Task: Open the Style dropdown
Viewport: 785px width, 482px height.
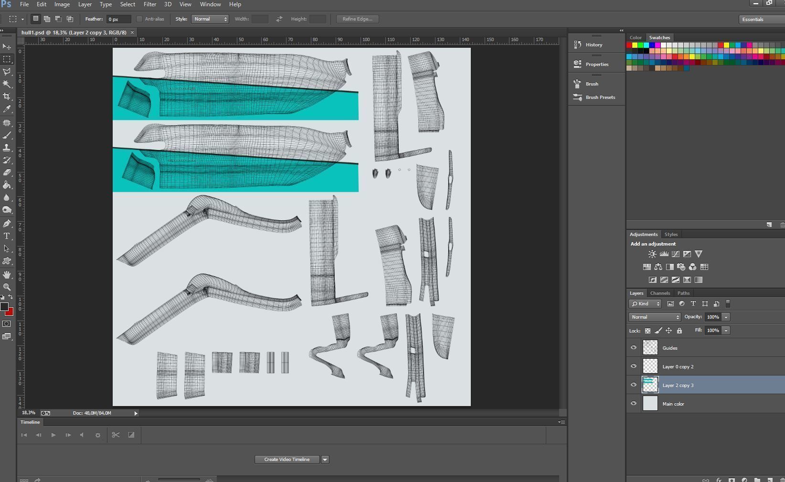Action: point(210,19)
